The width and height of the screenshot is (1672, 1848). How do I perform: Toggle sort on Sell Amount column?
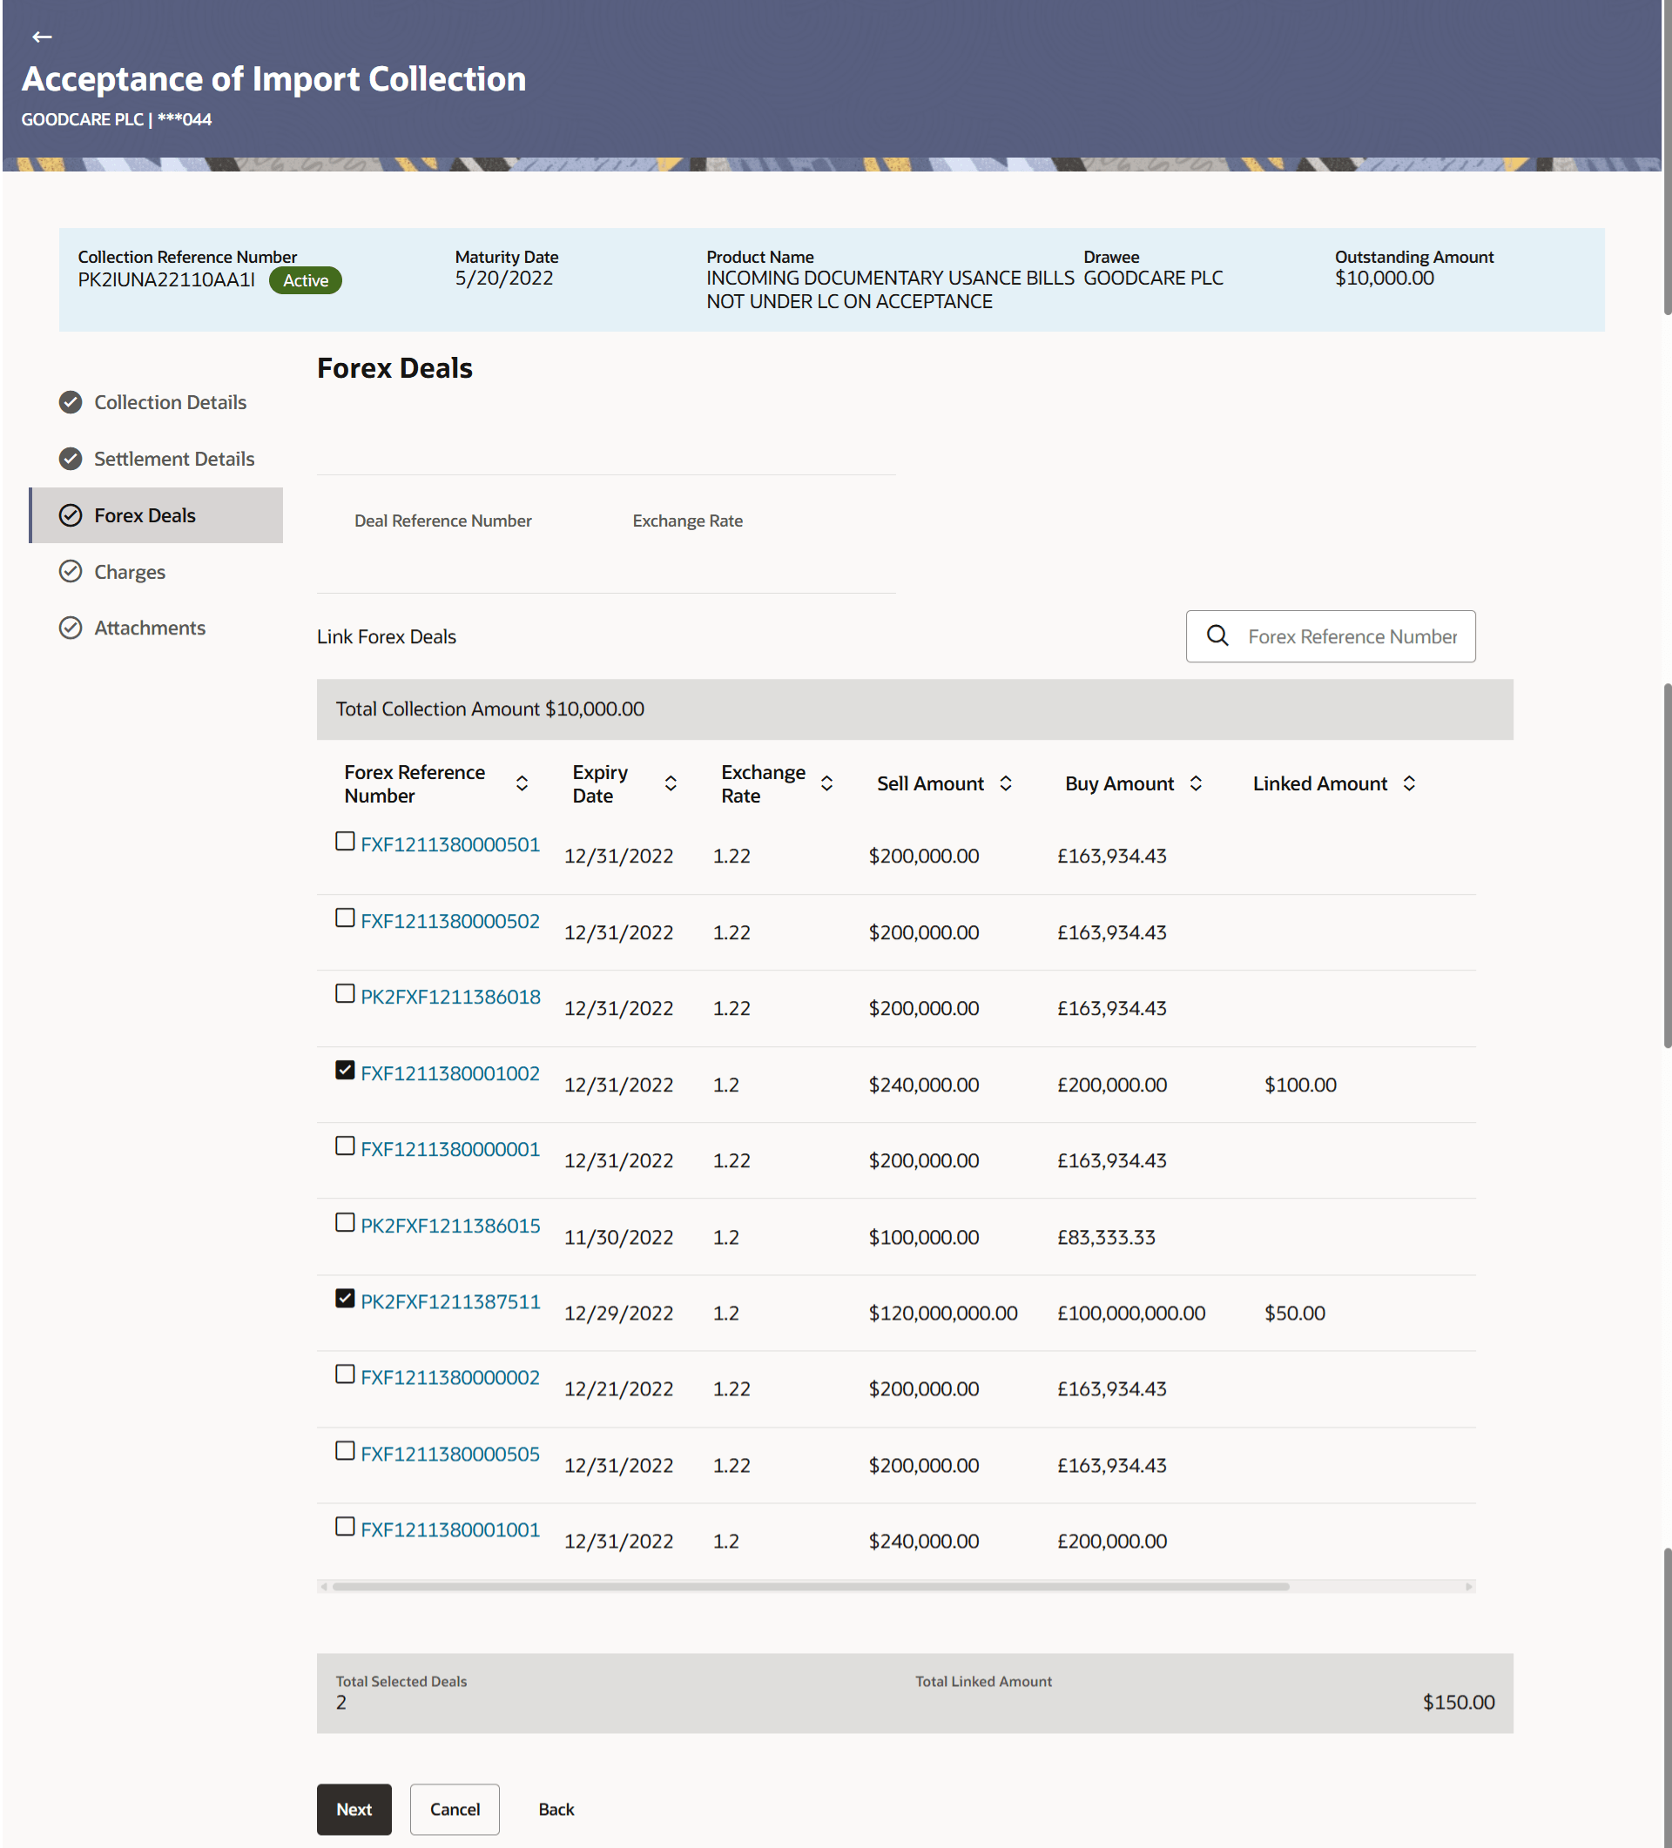pyautogui.click(x=1005, y=783)
